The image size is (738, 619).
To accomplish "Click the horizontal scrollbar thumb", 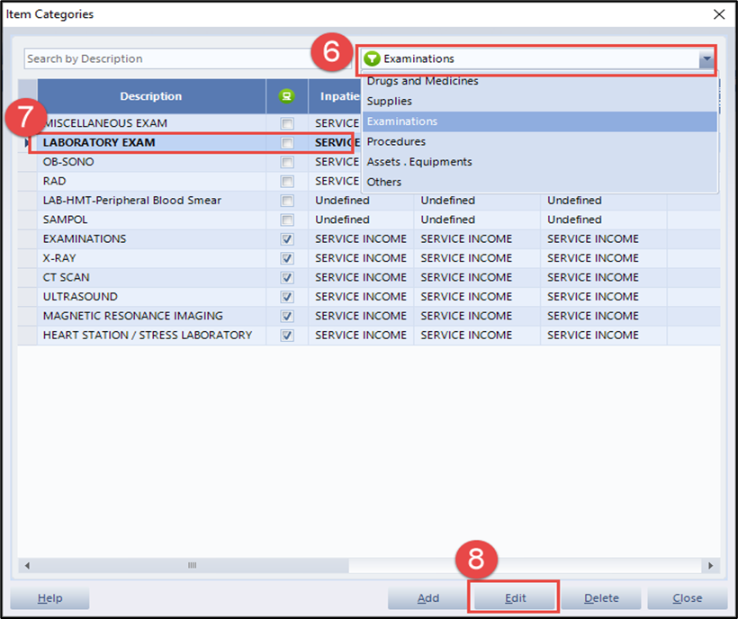I will point(191,566).
